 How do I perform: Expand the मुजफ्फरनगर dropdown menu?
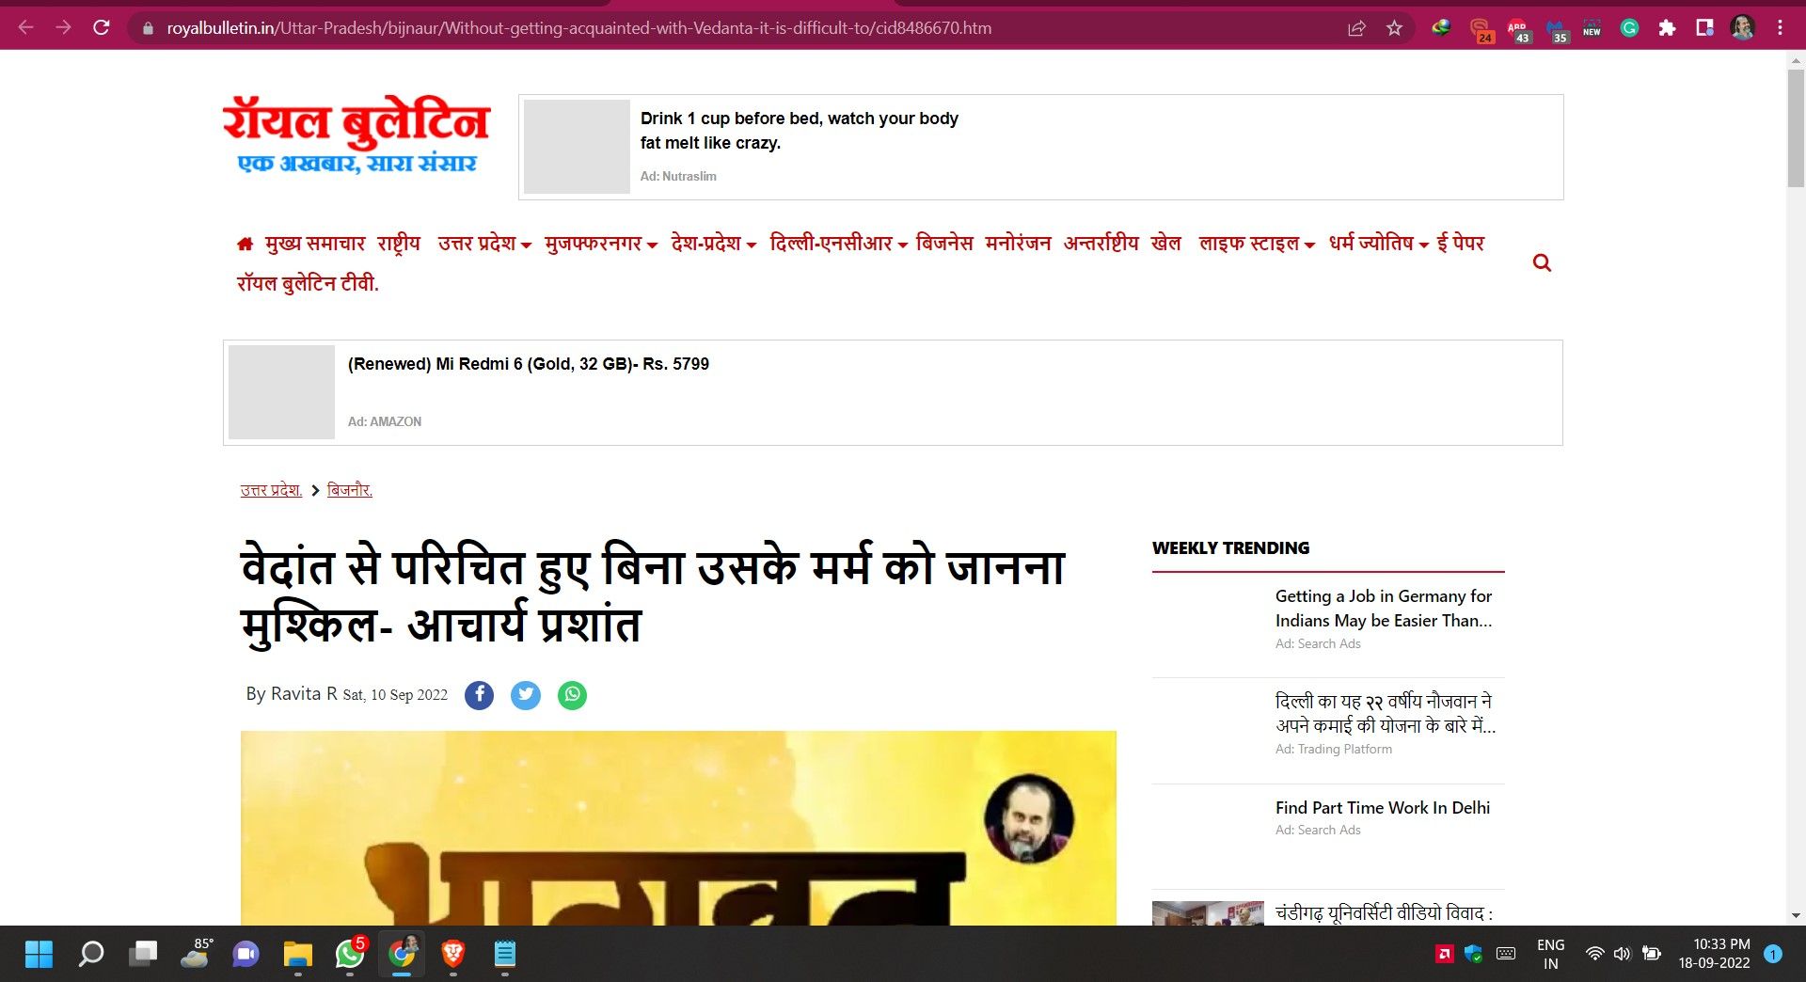[600, 244]
